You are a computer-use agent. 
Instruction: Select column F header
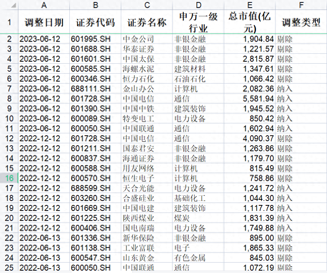click(x=301, y=5)
